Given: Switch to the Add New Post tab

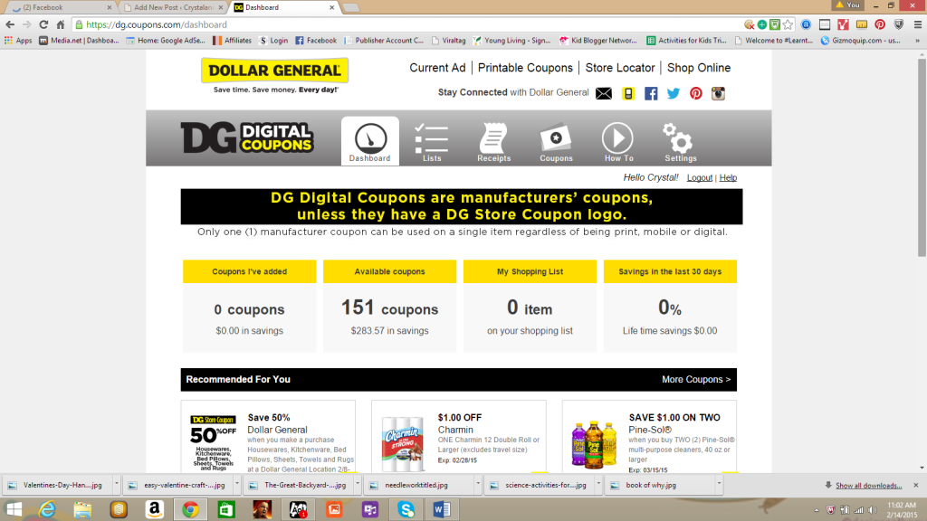Looking at the screenshot, I should pyautogui.click(x=173, y=7).
